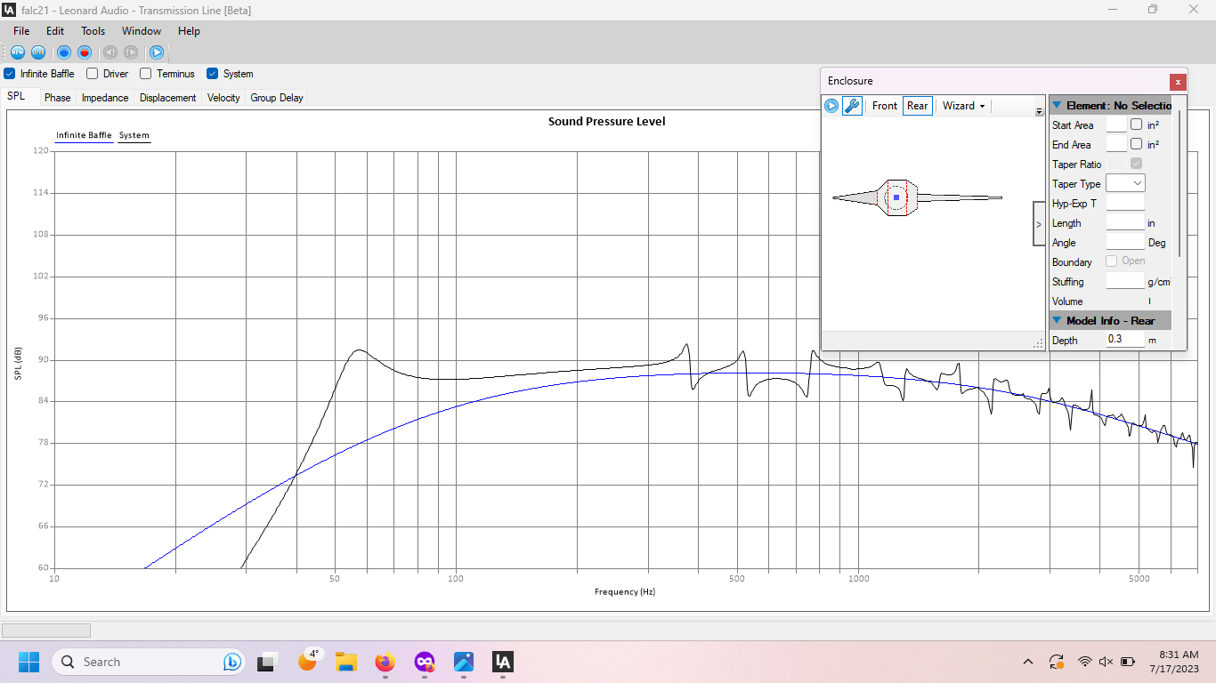
Task: Click the Infinite Baffle legend entry
Action: click(84, 136)
